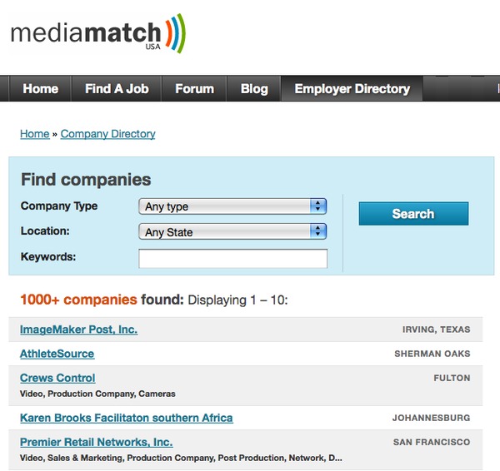Viewport: 500px width, 471px height.
Task: Open the Forum tab
Action: (x=194, y=89)
